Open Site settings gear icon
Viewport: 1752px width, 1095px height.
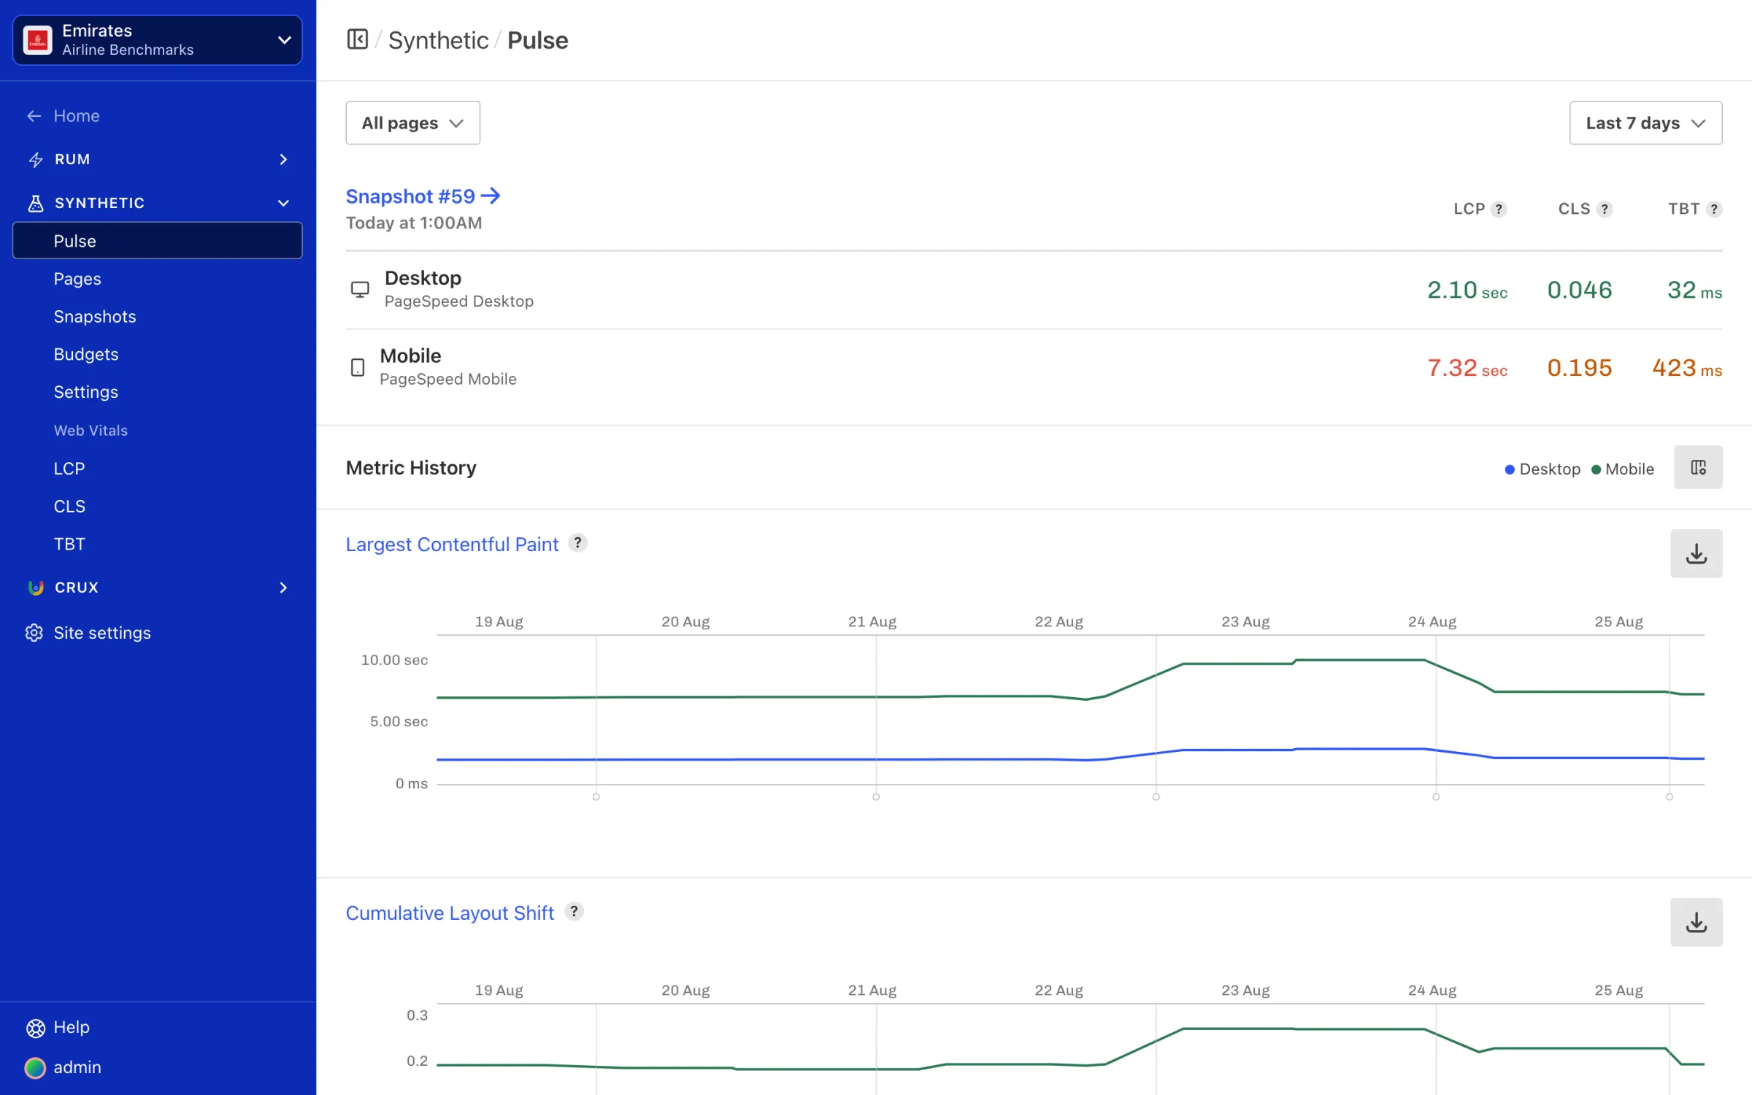(x=34, y=633)
